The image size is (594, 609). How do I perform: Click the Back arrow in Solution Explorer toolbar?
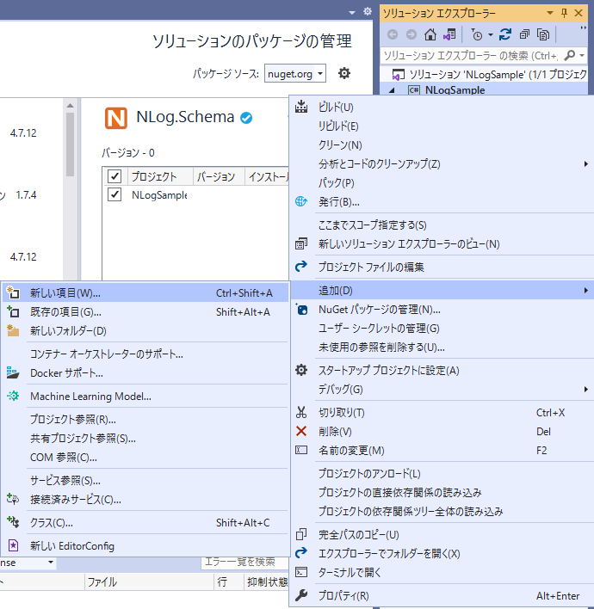click(x=393, y=35)
